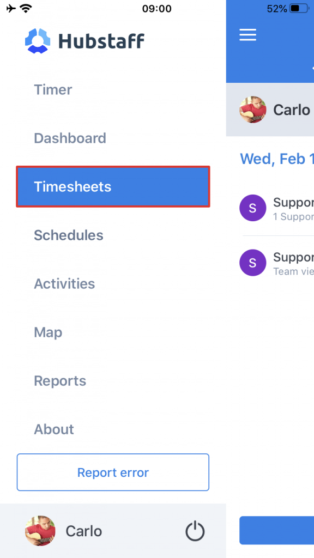Go to the Dashboard
The width and height of the screenshot is (314, 558).
point(70,138)
